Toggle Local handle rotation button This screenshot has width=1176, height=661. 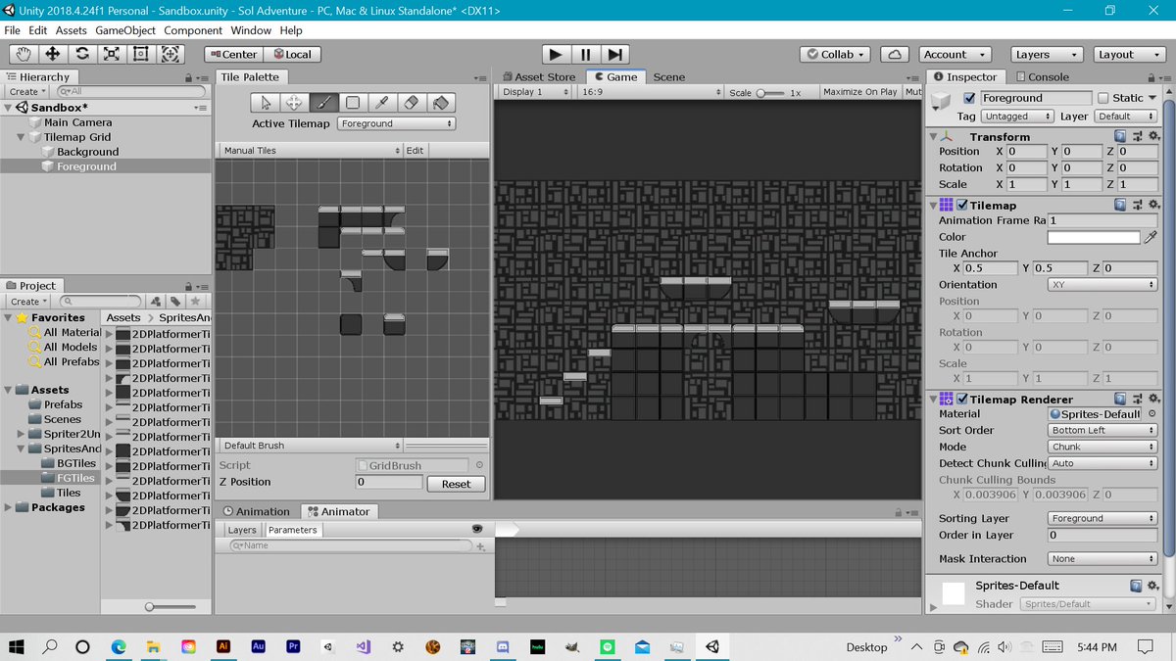point(292,55)
